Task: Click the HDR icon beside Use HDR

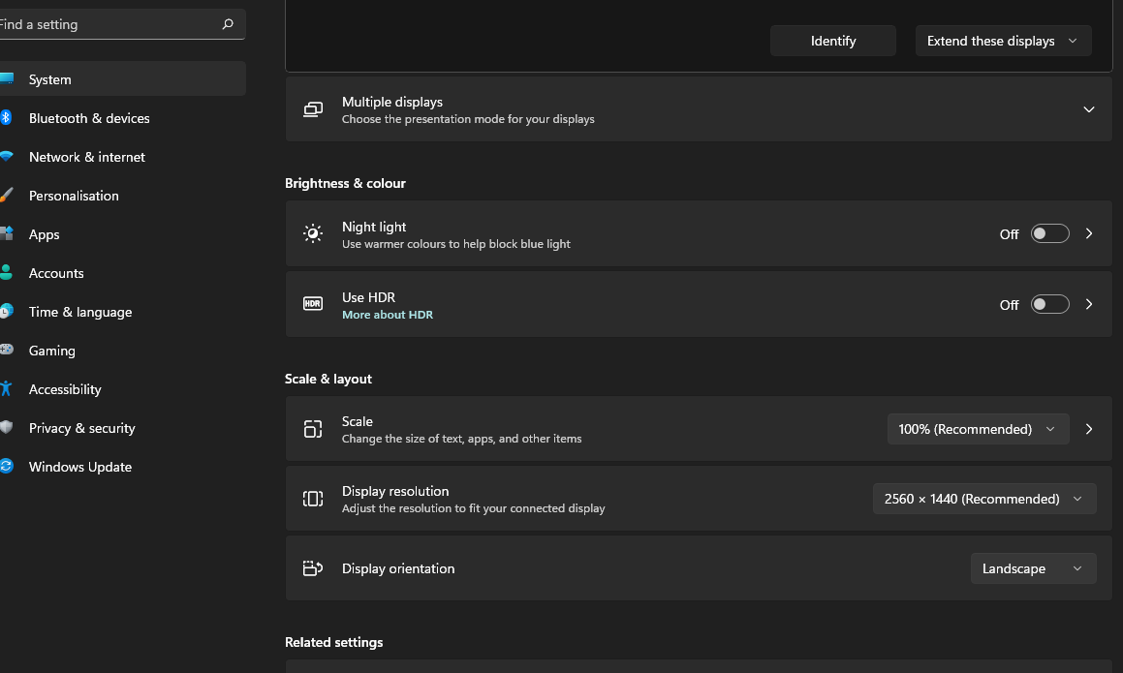Action: point(313,304)
